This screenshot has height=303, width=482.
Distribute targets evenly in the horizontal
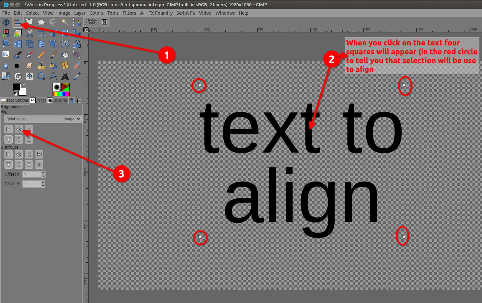coord(39,154)
